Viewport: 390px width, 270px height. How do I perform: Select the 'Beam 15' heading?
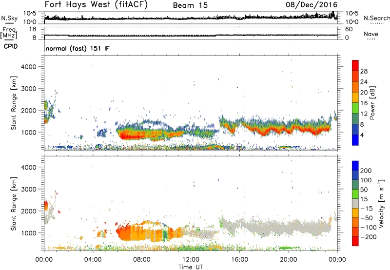pyautogui.click(x=190, y=5)
